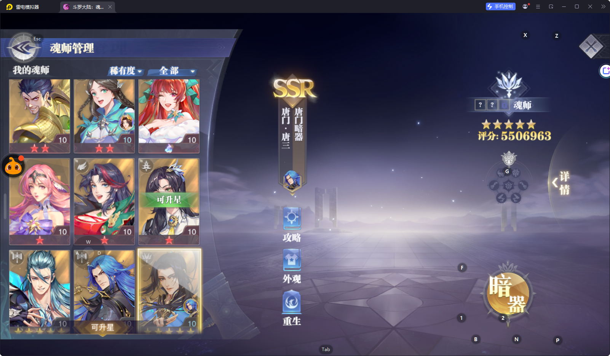
Task: Open the silver crest atop the ring diagram
Action: pyautogui.click(x=509, y=158)
